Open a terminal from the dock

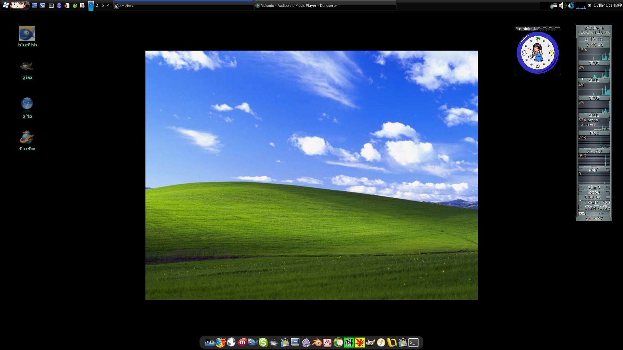414,342
